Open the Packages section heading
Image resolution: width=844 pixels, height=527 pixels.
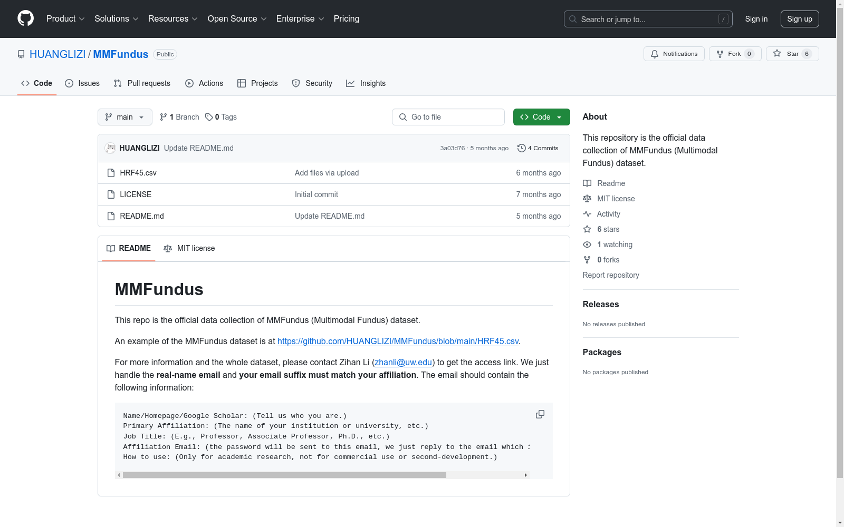(602, 352)
